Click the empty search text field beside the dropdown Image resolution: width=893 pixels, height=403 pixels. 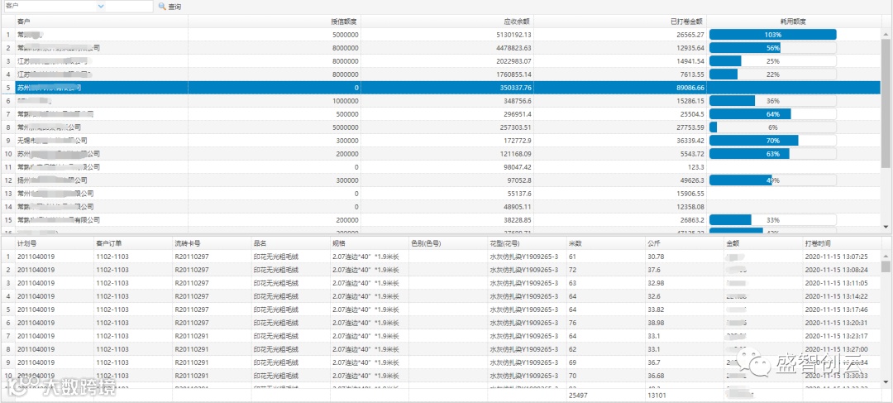129,6
